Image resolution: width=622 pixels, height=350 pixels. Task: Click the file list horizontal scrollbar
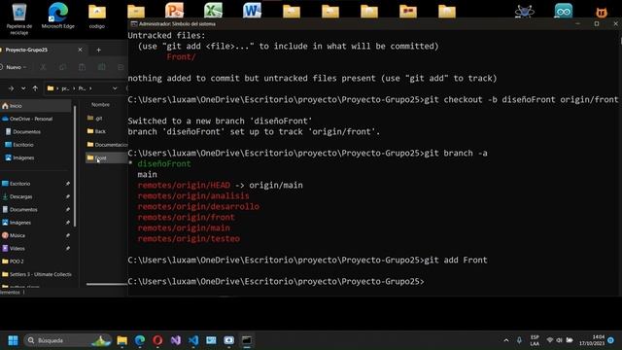(107, 284)
